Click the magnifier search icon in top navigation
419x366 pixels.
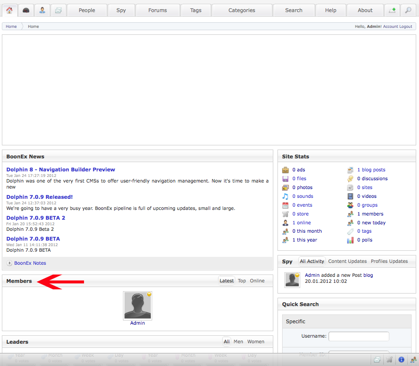click(408, 10)
